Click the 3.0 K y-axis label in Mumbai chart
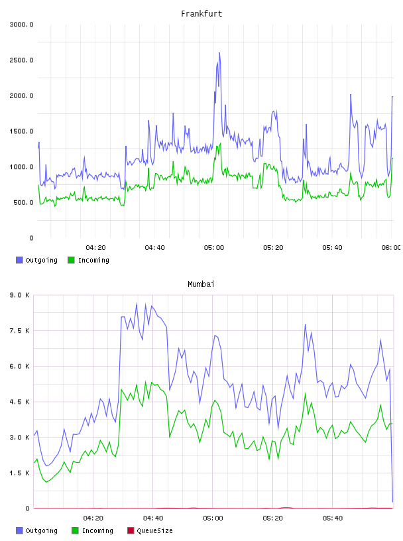Image resolution: width=403 pixels, height=541 pixels. [x=20, y=437]
